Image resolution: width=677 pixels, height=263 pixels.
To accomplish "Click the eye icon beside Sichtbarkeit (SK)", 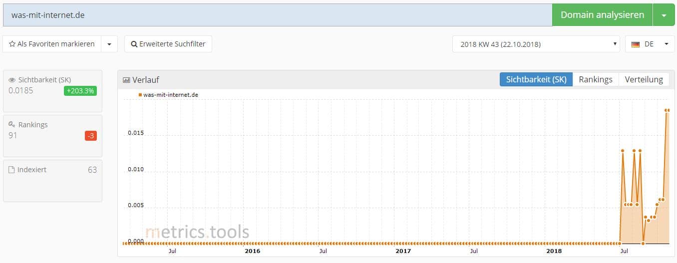I will (x=12, y=80).
